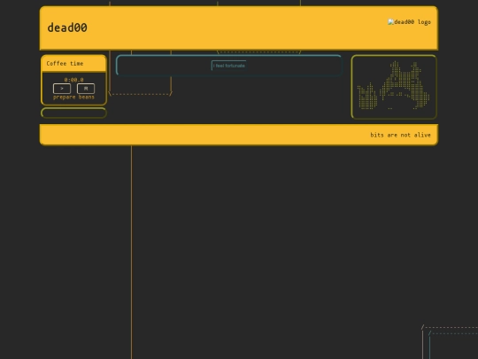Click the dead00 logo image
Viewport: 478px width, 359px height.
pos(409,22)
